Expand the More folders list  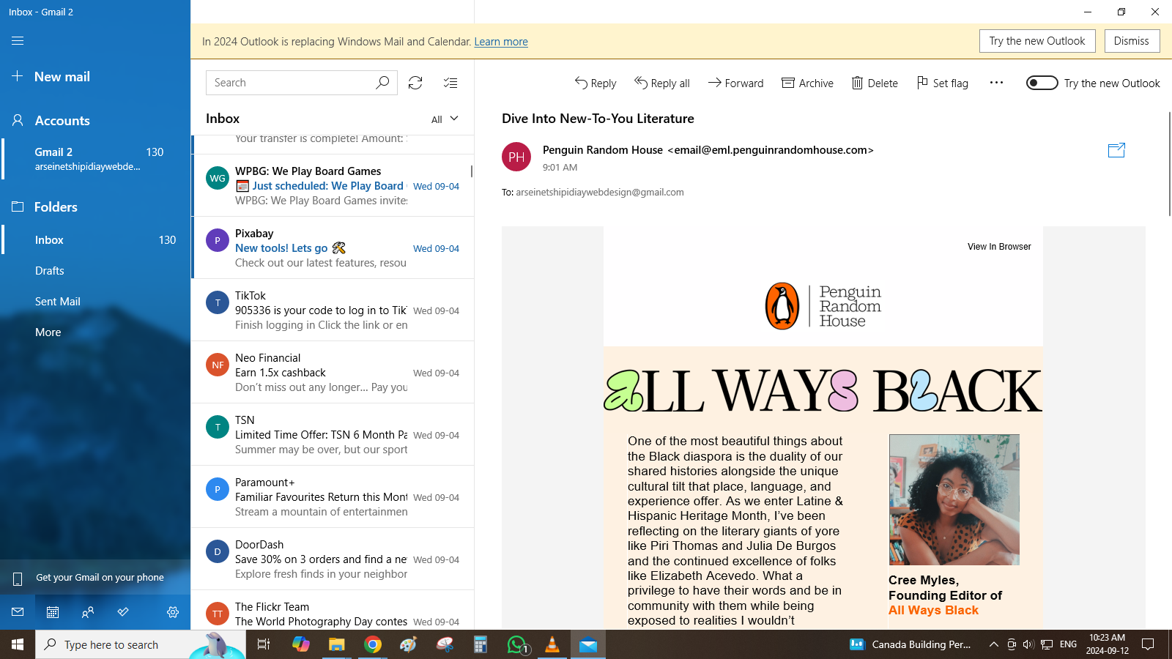point(48,332)
